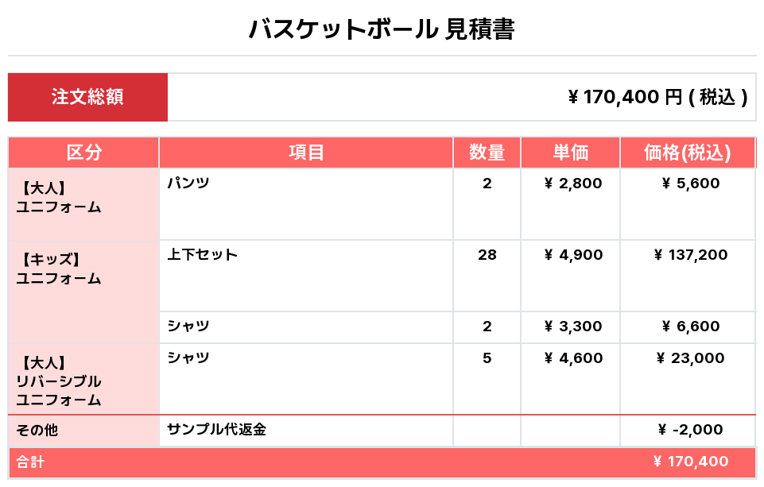Image resolution: width=764 pixels, height=487 pixels.
Task: Click the ¥170,400 円 (税込) total amount
Action: point(657,97)
